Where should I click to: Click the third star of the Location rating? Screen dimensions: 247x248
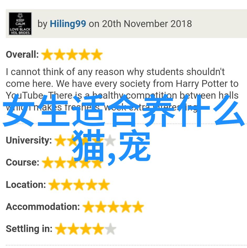tap(79, 184)
